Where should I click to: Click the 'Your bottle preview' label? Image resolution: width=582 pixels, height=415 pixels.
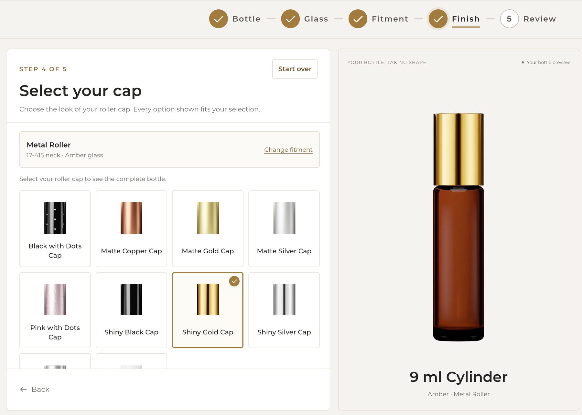(x=548, y=62)
